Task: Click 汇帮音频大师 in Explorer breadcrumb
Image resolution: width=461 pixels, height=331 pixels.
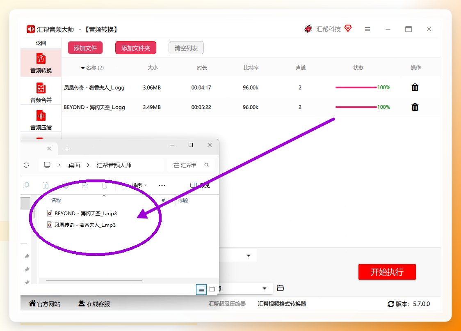Action: (x=114, y=165)
